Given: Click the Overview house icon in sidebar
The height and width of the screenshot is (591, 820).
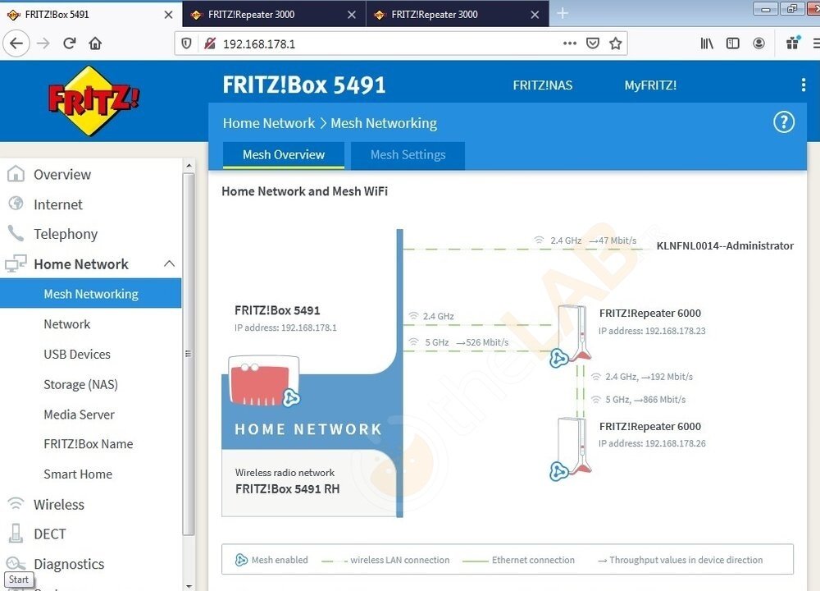Looking at the screenshot, I should point(16,173).
